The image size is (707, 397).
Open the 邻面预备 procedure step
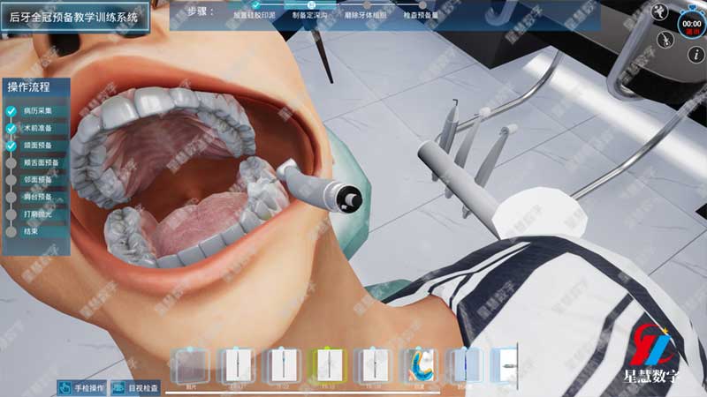click(x=37, y=180)
